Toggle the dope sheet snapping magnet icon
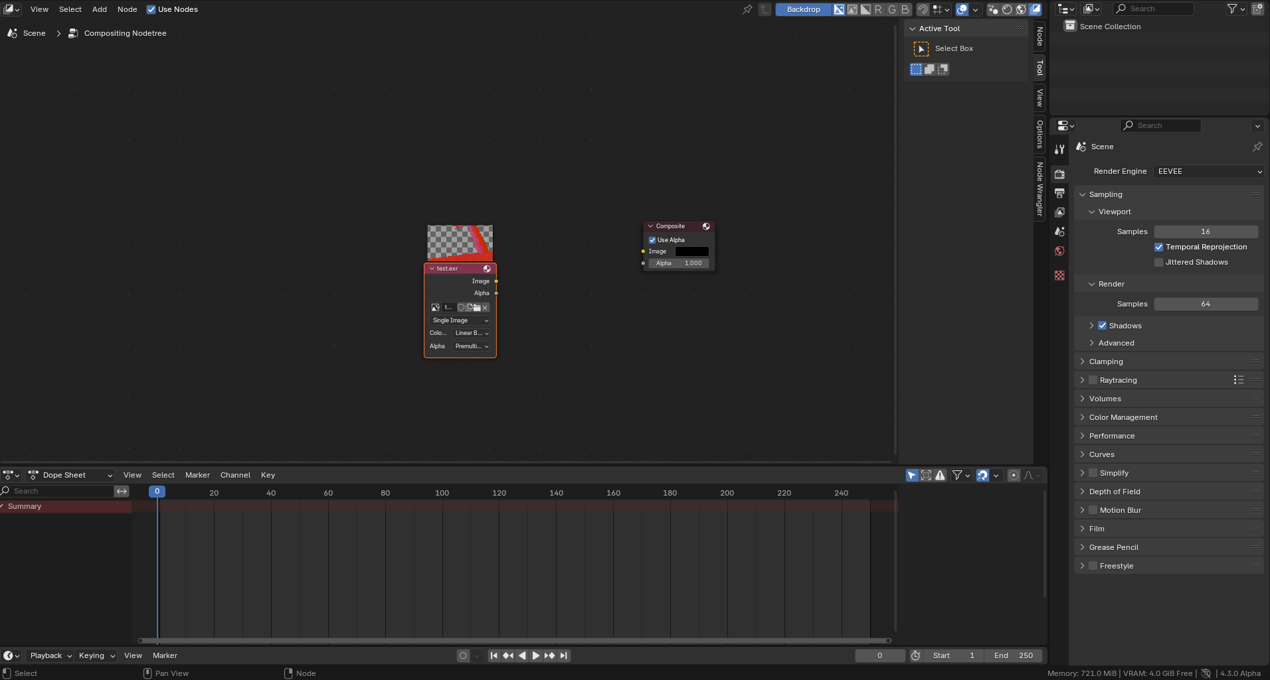The image size is (1270, 680). click(x=982, y=475)
